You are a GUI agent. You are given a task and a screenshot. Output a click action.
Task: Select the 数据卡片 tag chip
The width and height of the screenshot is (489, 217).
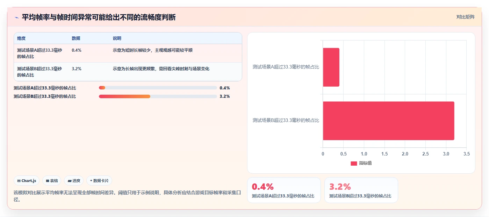point(99,181)
